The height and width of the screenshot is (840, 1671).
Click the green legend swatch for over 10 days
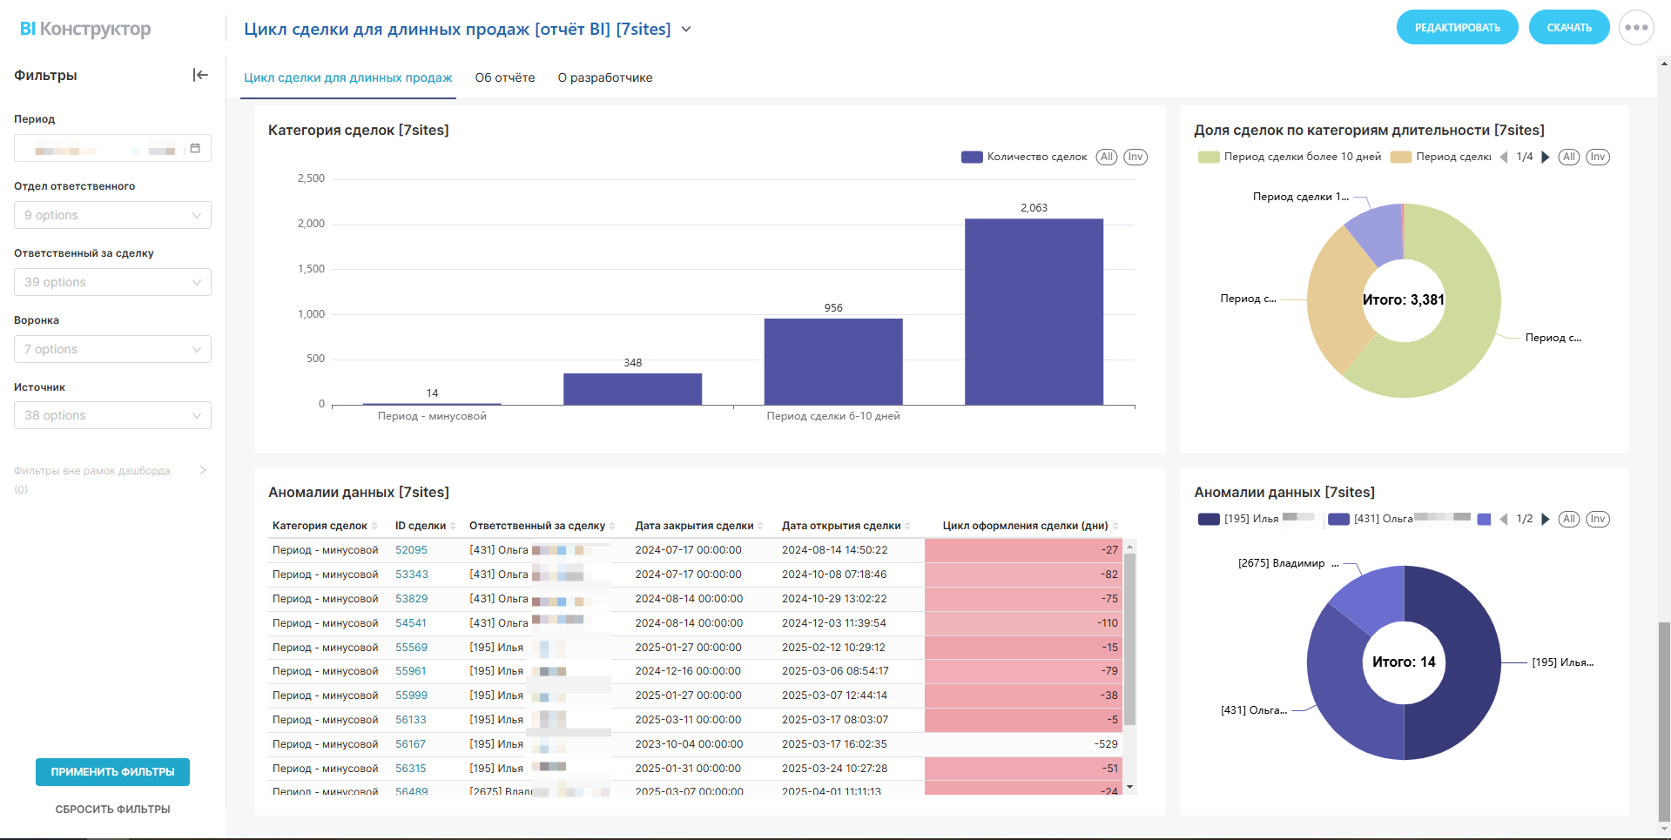tap(1209, 158)
